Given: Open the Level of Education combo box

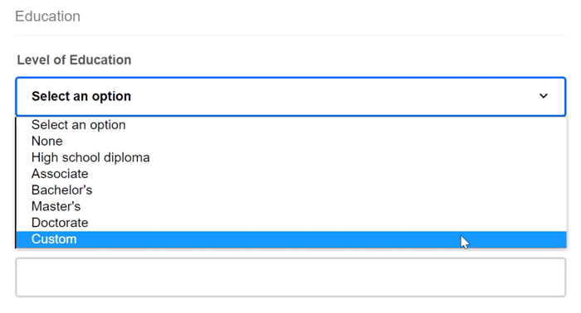Looking at the screenshot, I should [290, 96].
